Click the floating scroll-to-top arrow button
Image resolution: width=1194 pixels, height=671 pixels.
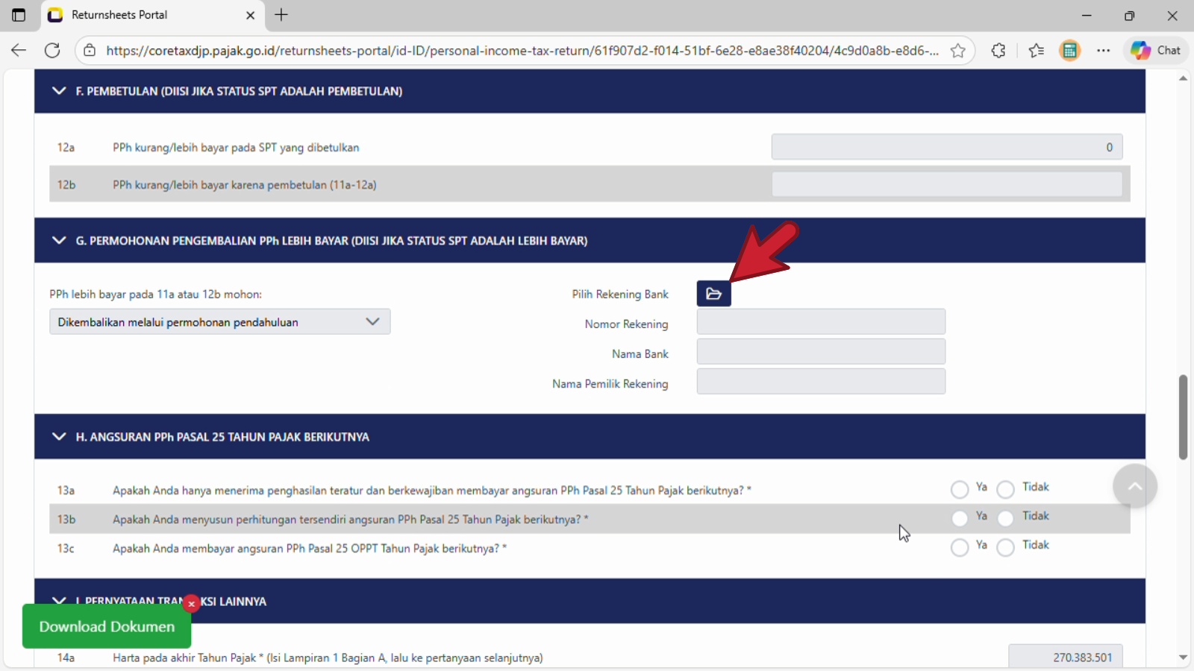[x=1135, y=486]
